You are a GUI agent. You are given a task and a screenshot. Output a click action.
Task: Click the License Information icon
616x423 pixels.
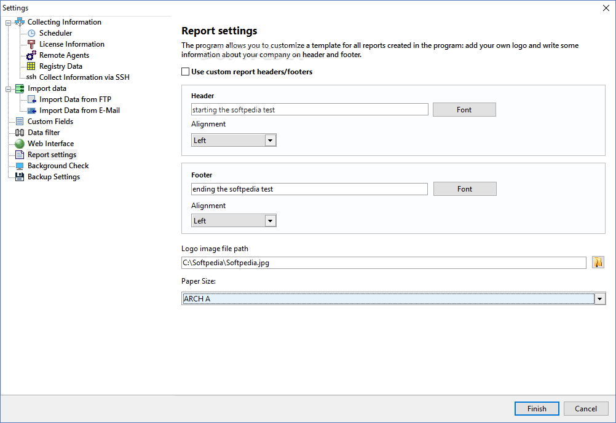tap(32, 44)
